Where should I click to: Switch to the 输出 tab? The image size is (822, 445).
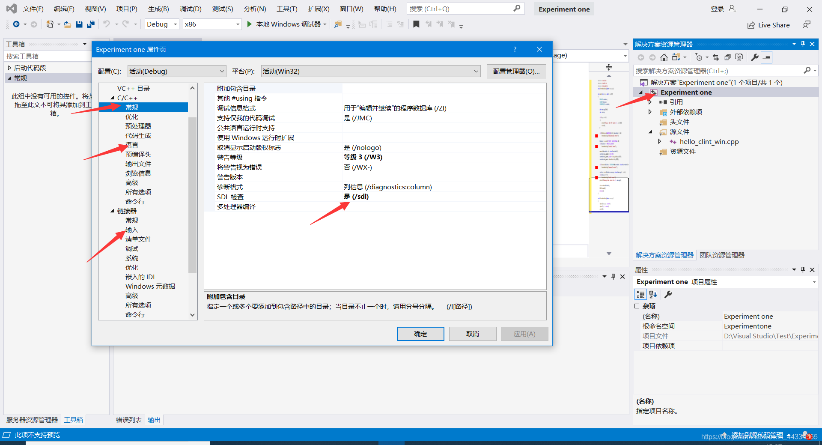154,420
